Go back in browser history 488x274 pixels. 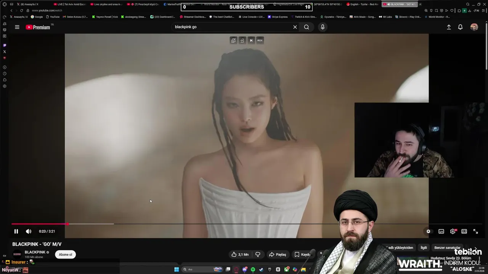[x=11, y=11]
